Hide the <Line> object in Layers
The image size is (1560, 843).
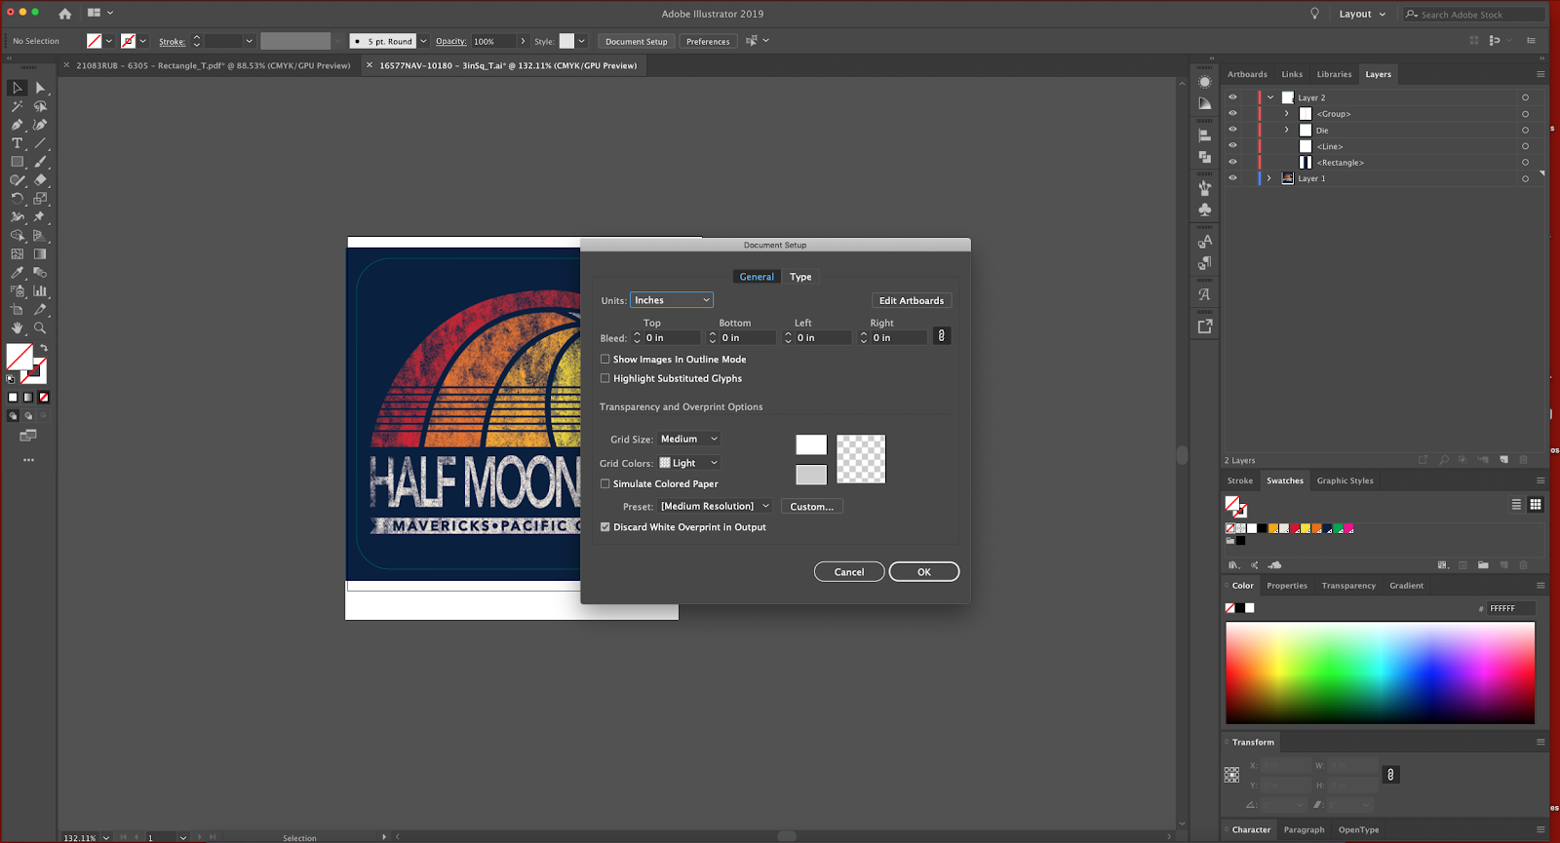pos(1232,146)
